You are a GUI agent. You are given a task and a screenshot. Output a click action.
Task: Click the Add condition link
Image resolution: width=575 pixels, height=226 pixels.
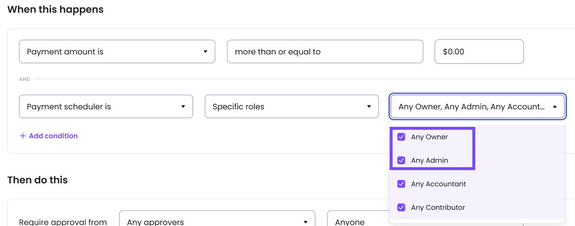[53, 136]
